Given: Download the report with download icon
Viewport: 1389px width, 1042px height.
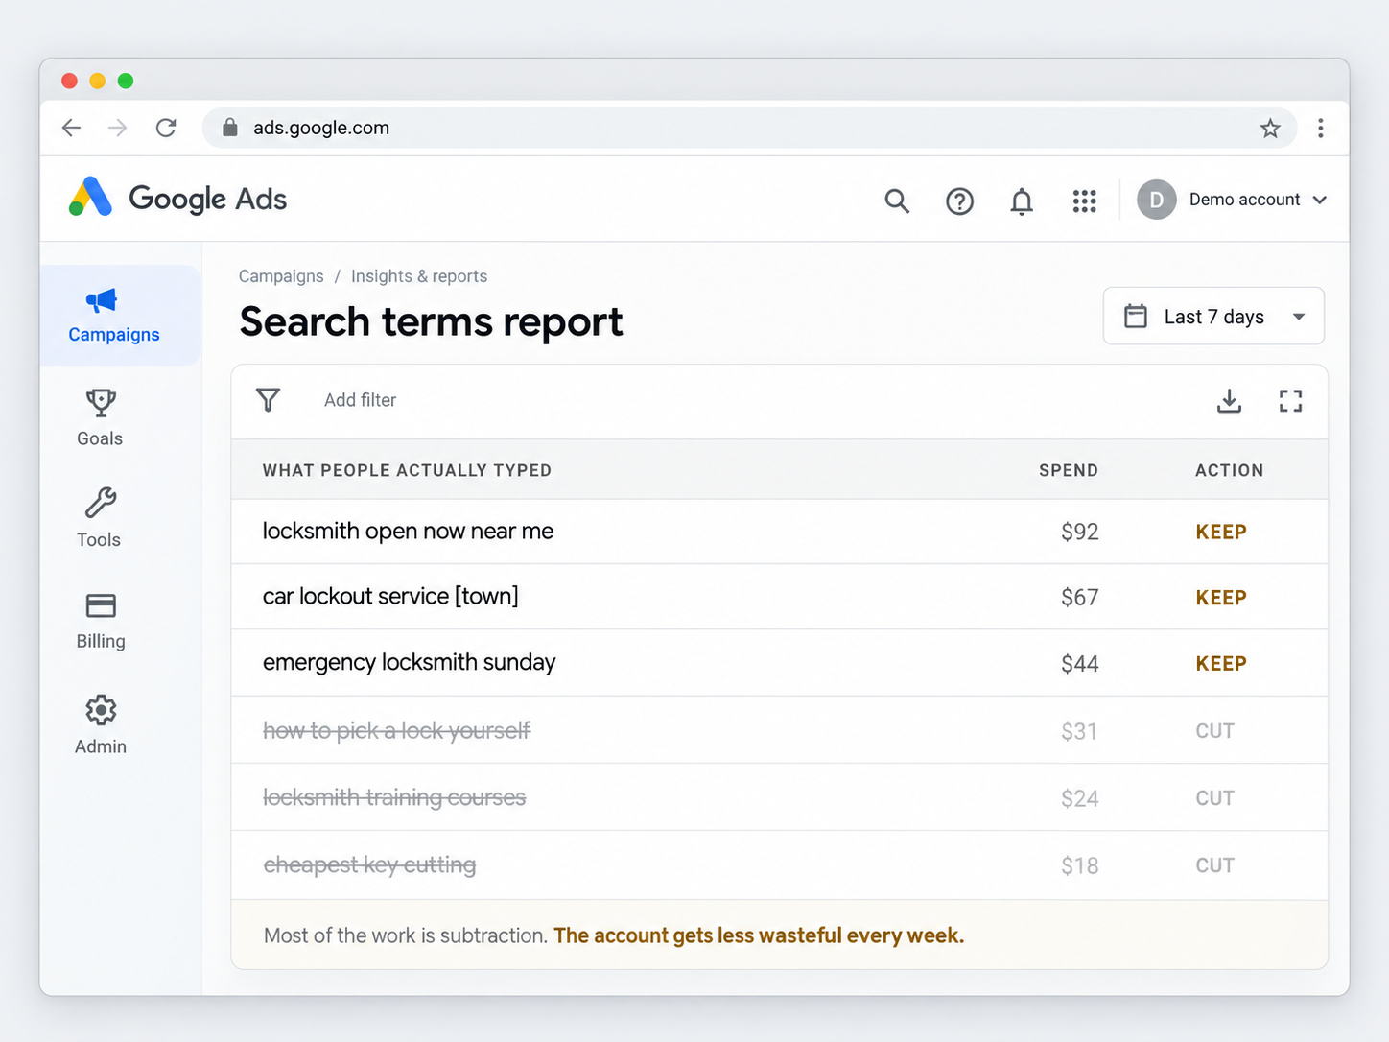Looking at the screenshot, I should click(x=1229, y=401).
